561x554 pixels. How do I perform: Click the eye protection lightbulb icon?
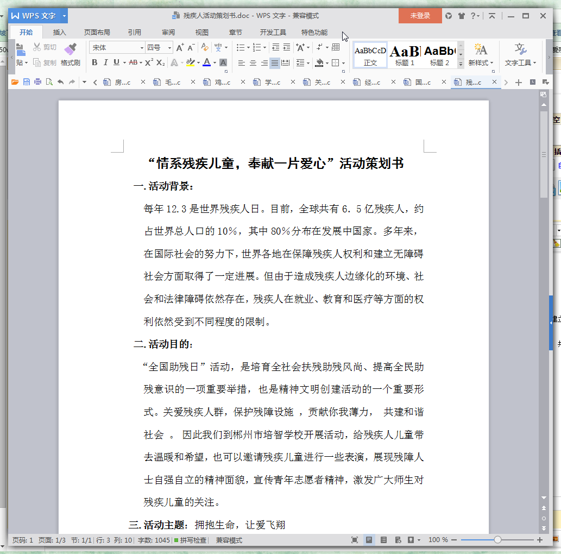(411, 540)
